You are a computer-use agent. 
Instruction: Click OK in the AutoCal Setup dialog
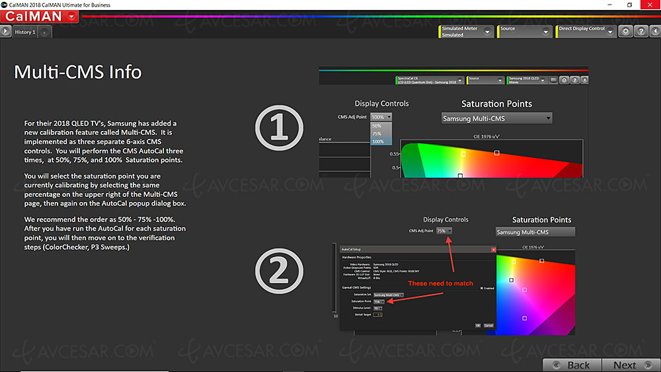point(478,326)
